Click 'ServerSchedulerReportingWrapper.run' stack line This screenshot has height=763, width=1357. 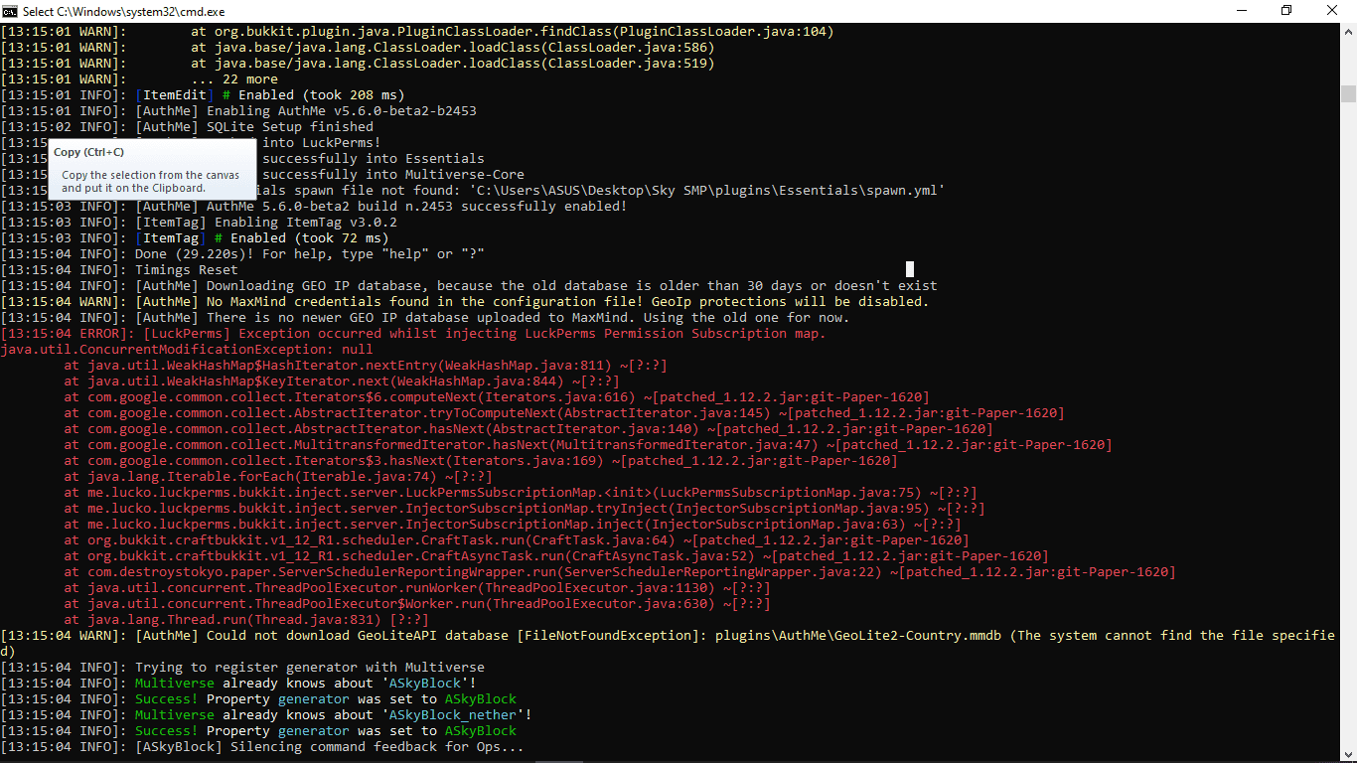(x=620, y=572)
